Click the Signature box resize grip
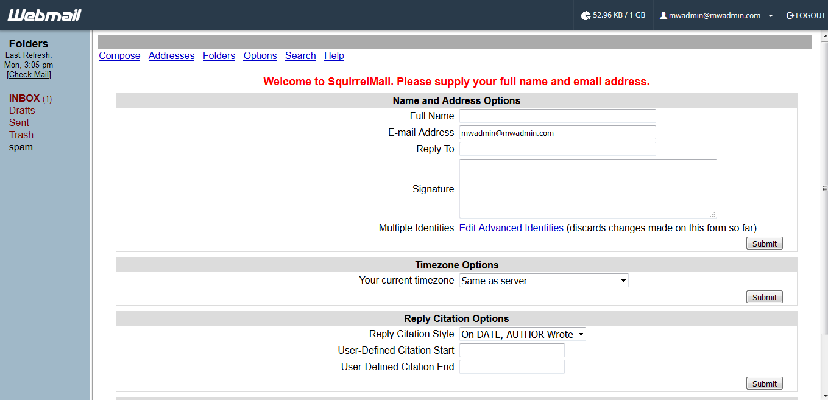 point(713,214)
